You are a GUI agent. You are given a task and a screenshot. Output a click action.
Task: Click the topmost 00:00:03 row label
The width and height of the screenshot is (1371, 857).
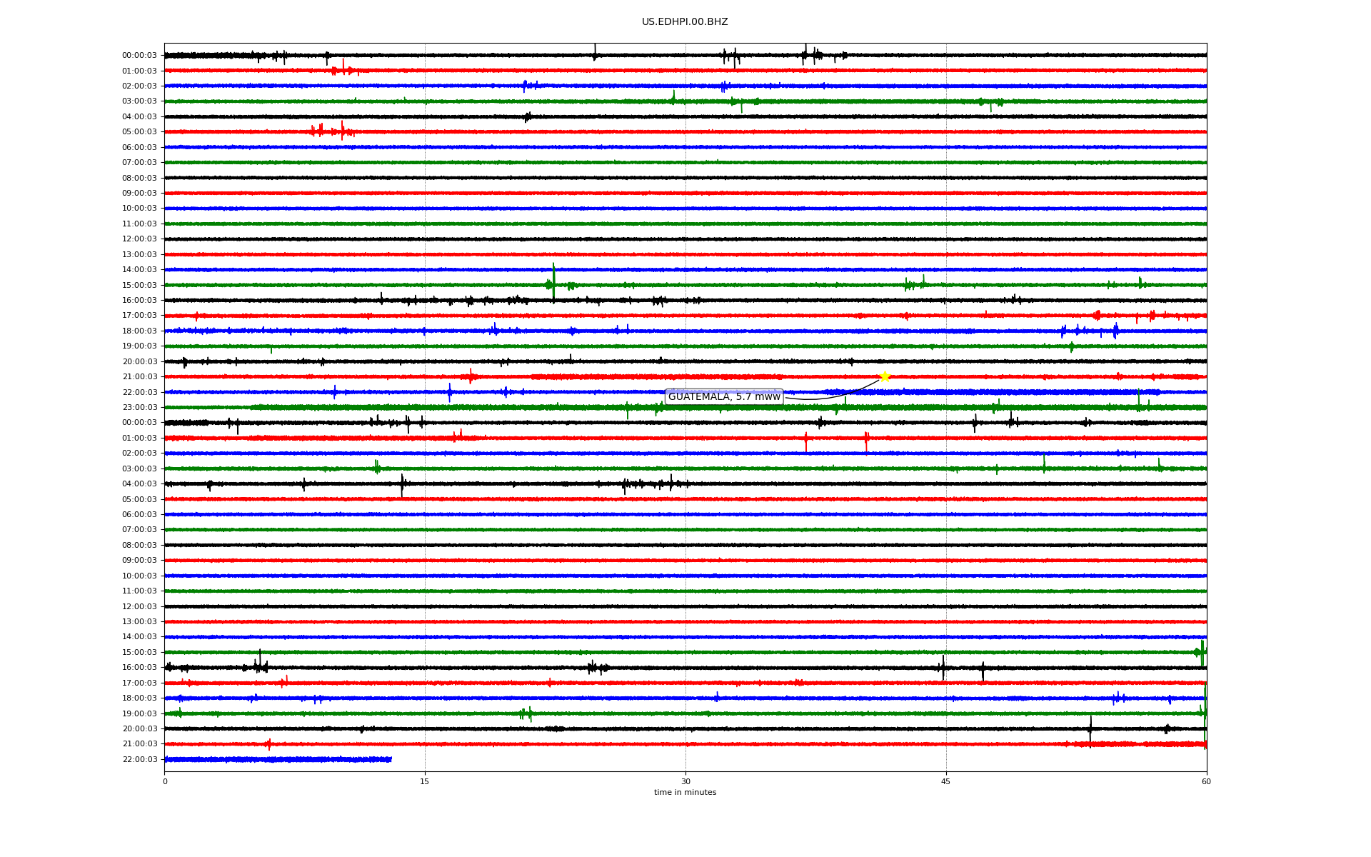139,56
